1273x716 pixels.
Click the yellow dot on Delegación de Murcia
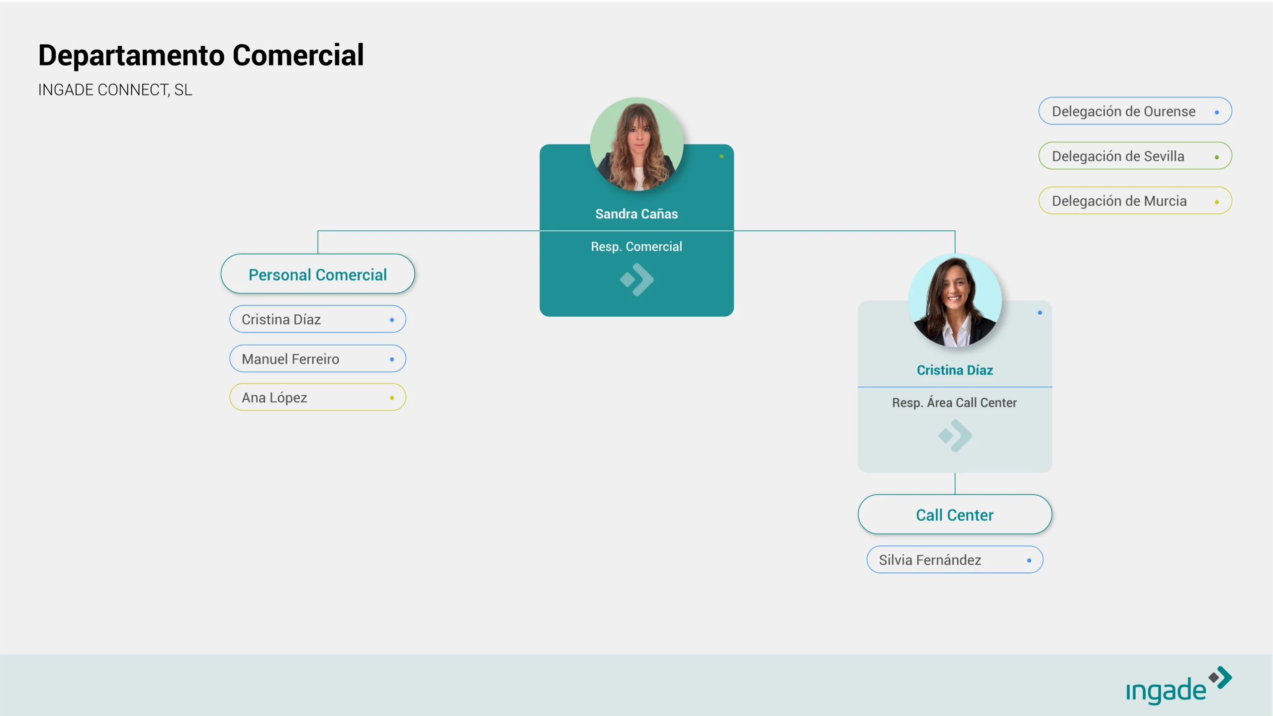point(1217,202)
